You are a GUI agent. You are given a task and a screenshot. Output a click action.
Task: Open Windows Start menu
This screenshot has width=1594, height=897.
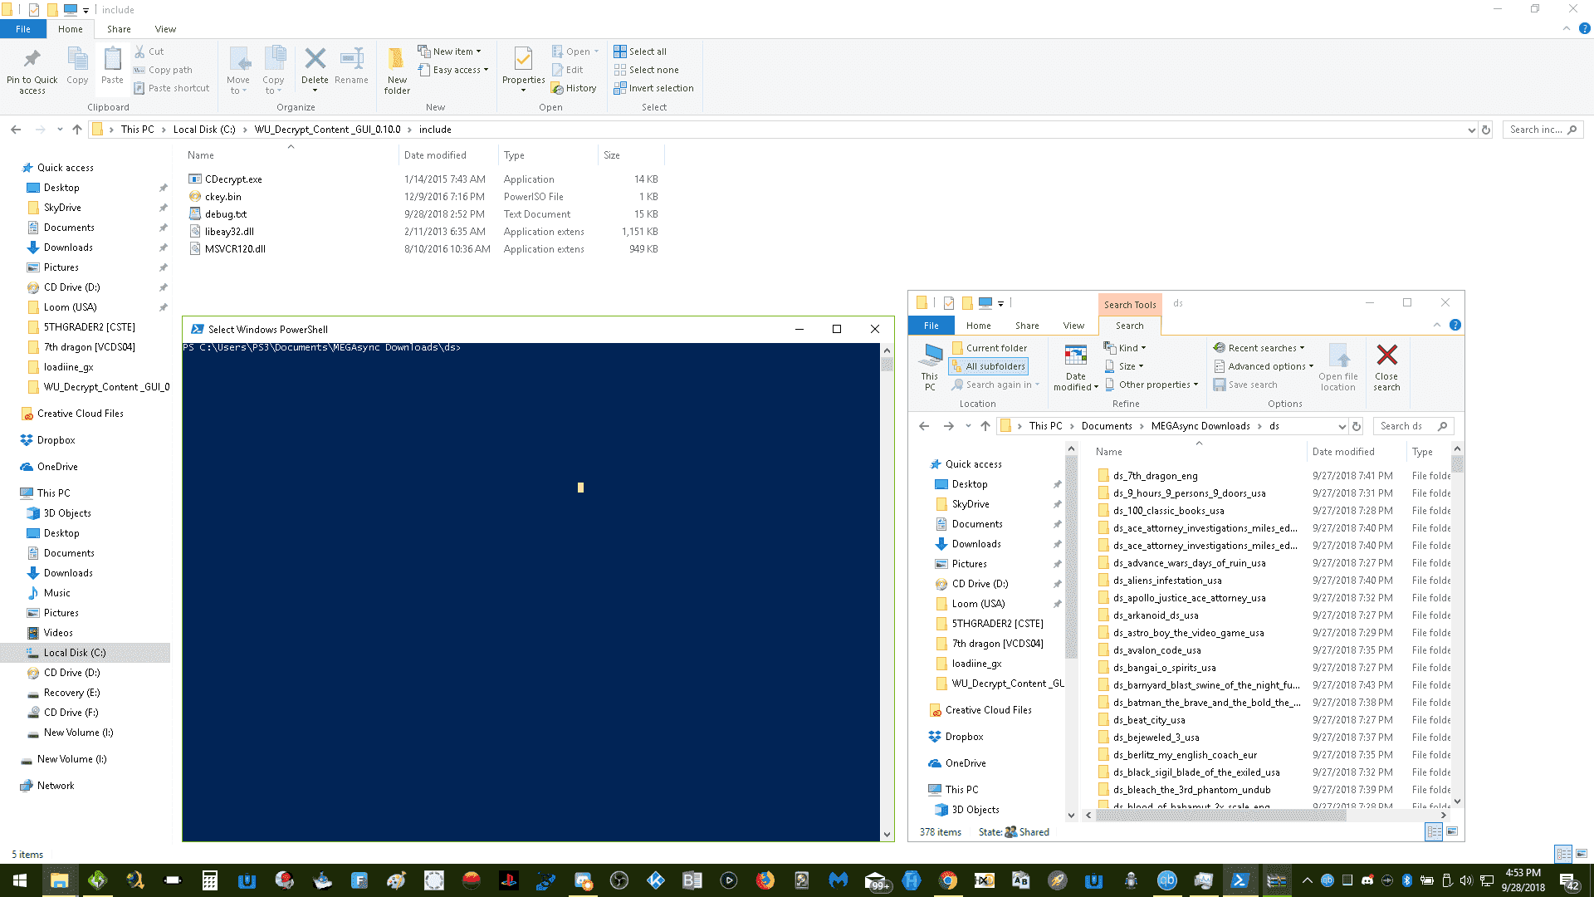(x=20, y=880)
